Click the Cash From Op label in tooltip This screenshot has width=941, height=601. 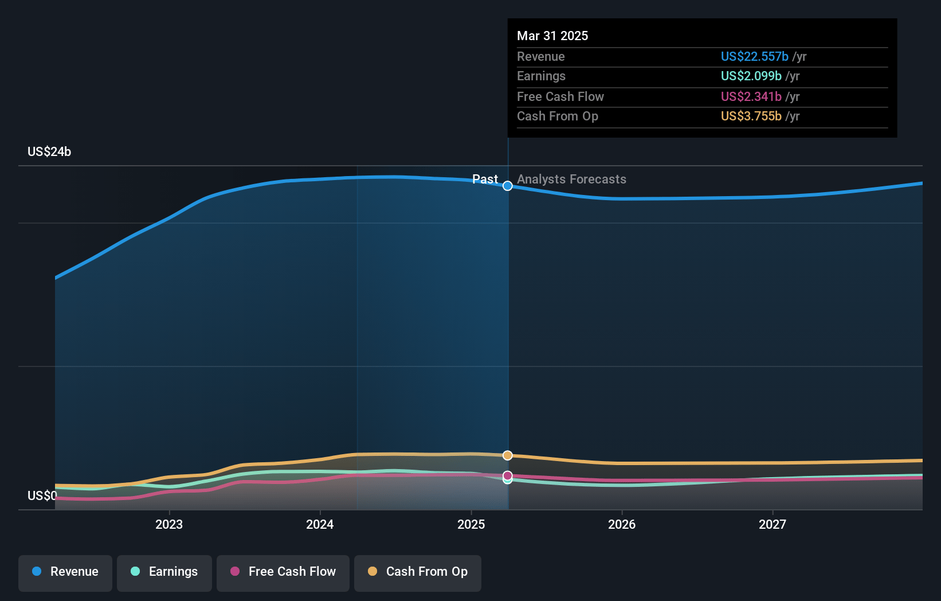tap(558, 116)
